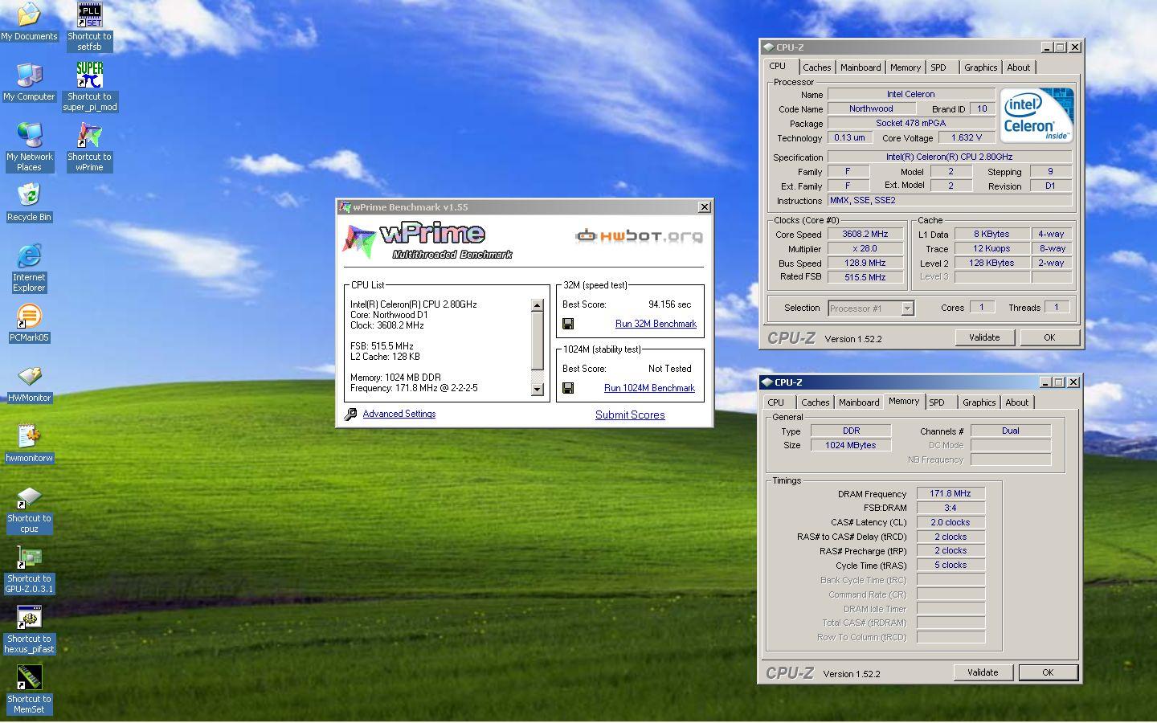Screen dimensions: 1157x723
Task: Click the Specification Intel Celeron 2.80GHz field
Action: [950, 157]
